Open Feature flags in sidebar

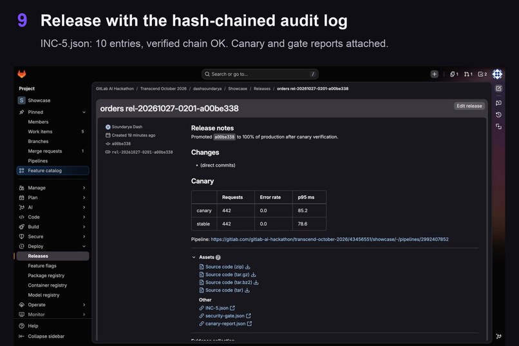42,266
